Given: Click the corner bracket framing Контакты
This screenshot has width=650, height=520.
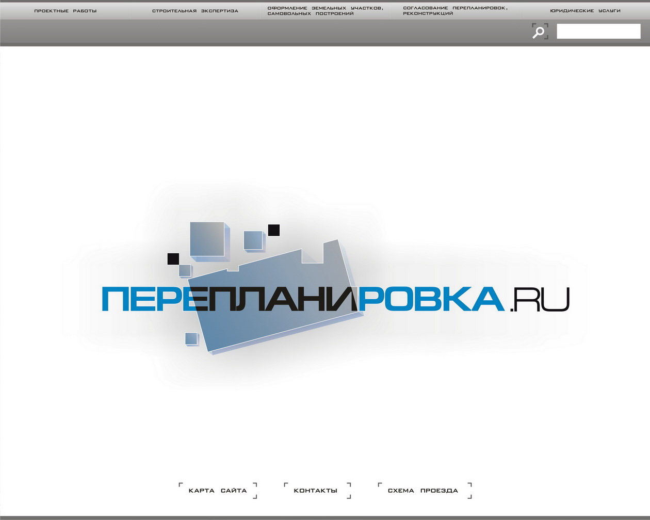Looking at the screenshot, I should (x=286, y=484).
